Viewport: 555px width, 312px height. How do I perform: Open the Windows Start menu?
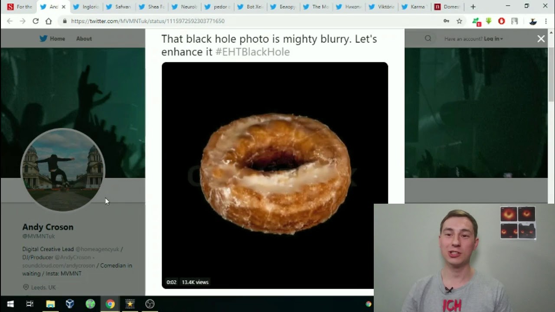click(x=10, y=304)
